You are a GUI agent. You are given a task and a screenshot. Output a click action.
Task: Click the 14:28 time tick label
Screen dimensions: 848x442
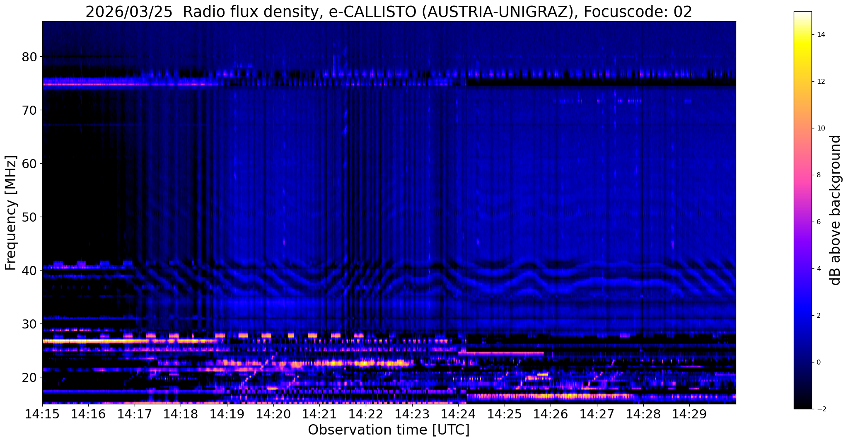pyautogui.click(x=643, y=414)
